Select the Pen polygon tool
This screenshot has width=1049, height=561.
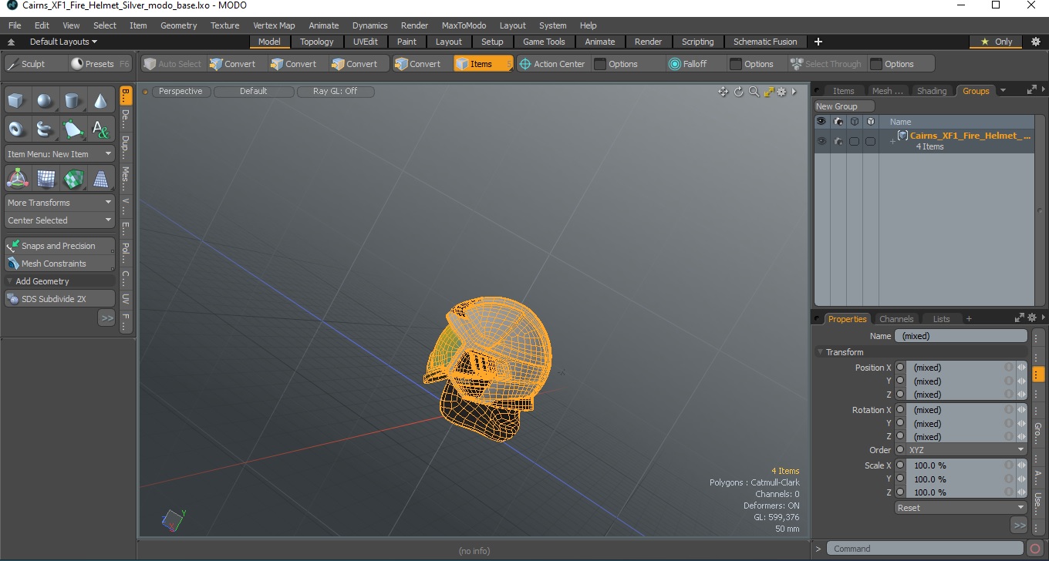[73, 129]
